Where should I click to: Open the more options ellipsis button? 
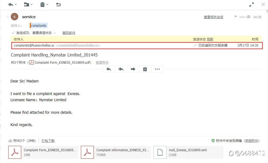[x=157, y=69]
